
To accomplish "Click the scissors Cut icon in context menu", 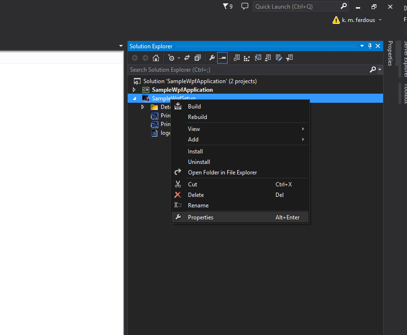I will 177,184.
